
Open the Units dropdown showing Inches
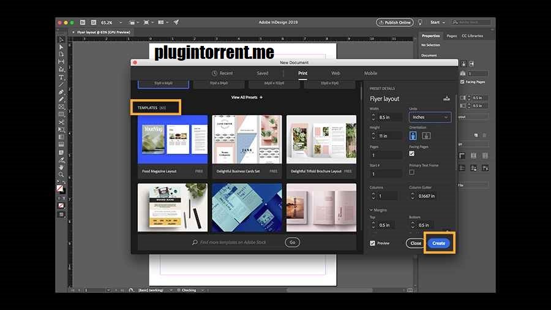(x=430, y=117)
